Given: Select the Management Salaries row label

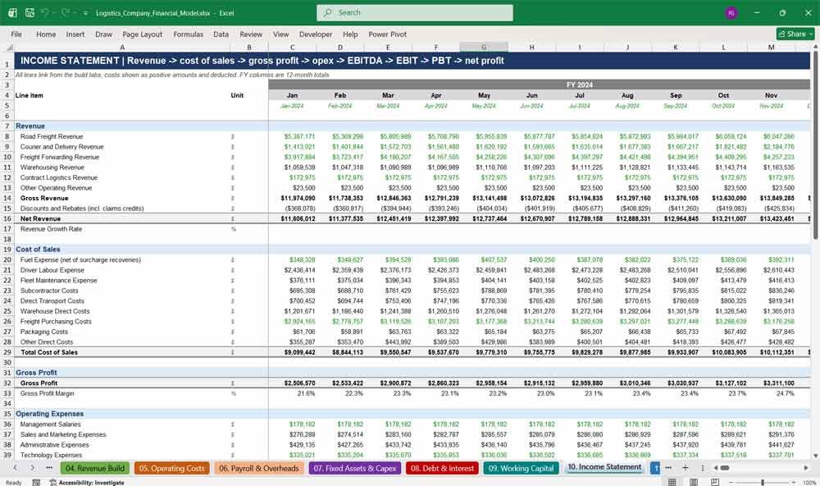Looking at the screenshot, I should point(122,424).
